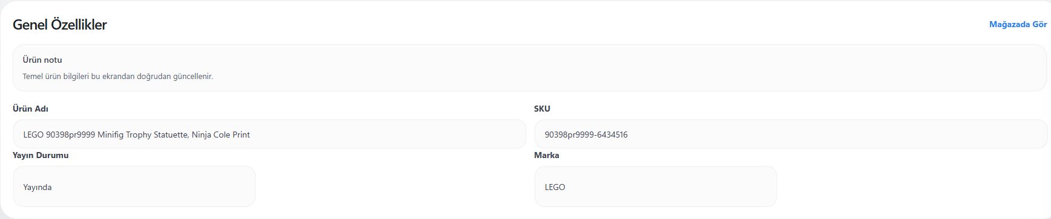
Task: Click the Yayın Durumu label
Action: click(x=41, y=155)
